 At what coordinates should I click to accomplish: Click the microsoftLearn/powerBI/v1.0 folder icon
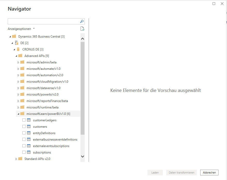point(22,114)
